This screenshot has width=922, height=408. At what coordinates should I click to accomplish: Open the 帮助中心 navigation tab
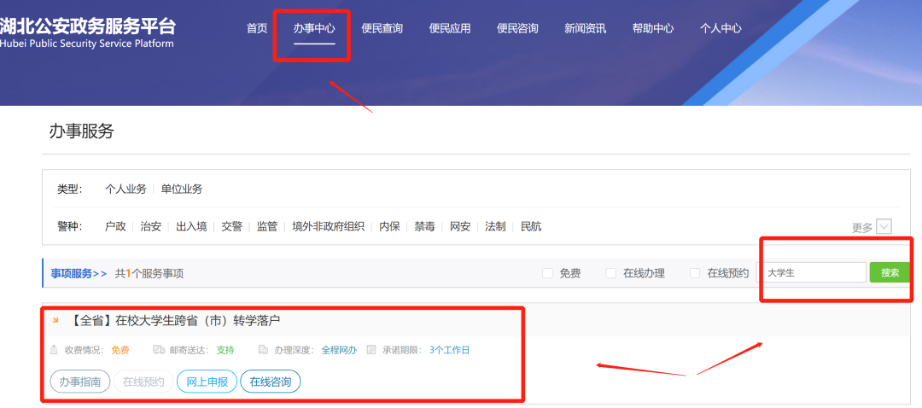pyautogui.click(x=653, y=28)
